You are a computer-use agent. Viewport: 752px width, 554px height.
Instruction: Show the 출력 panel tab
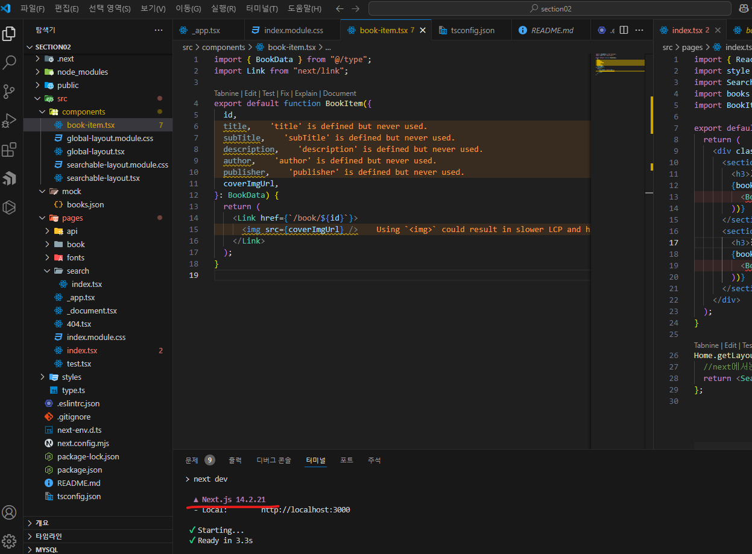point(235,460)
